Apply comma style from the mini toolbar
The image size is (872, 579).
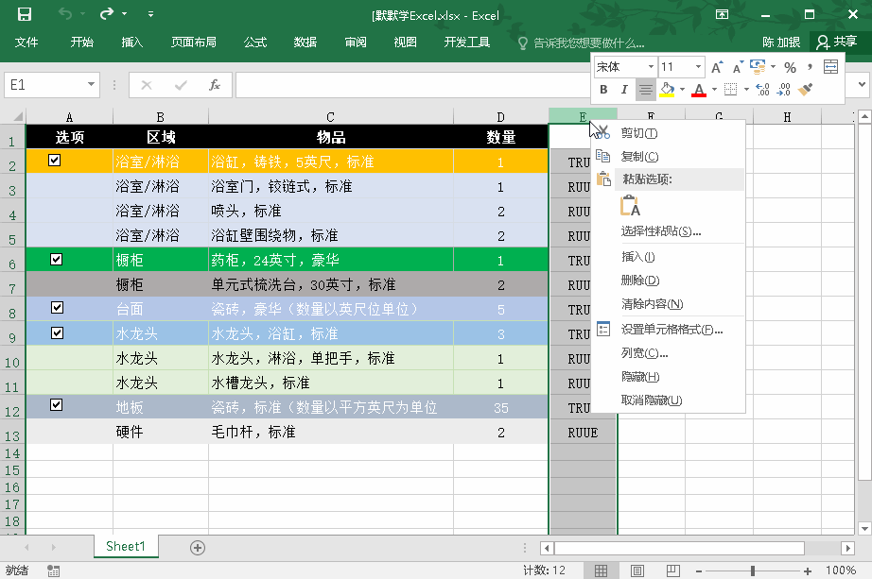point(810,67)
